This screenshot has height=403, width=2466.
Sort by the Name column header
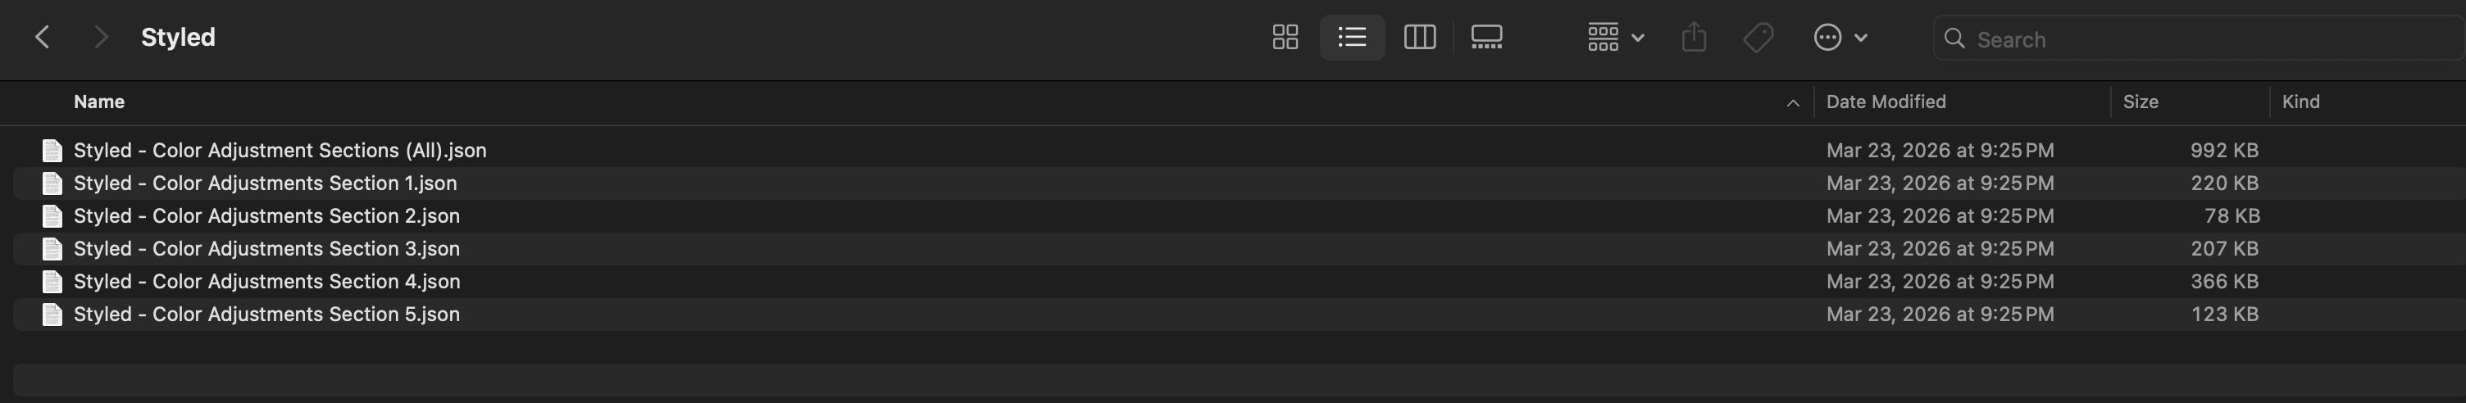tap(99, 102)
